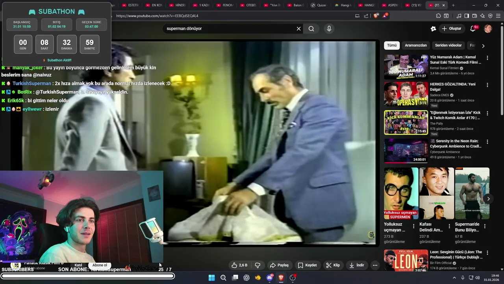Viewport: 504px width, 284px height.
Task: Click the Klip clip button
Action: pos(333,265)
